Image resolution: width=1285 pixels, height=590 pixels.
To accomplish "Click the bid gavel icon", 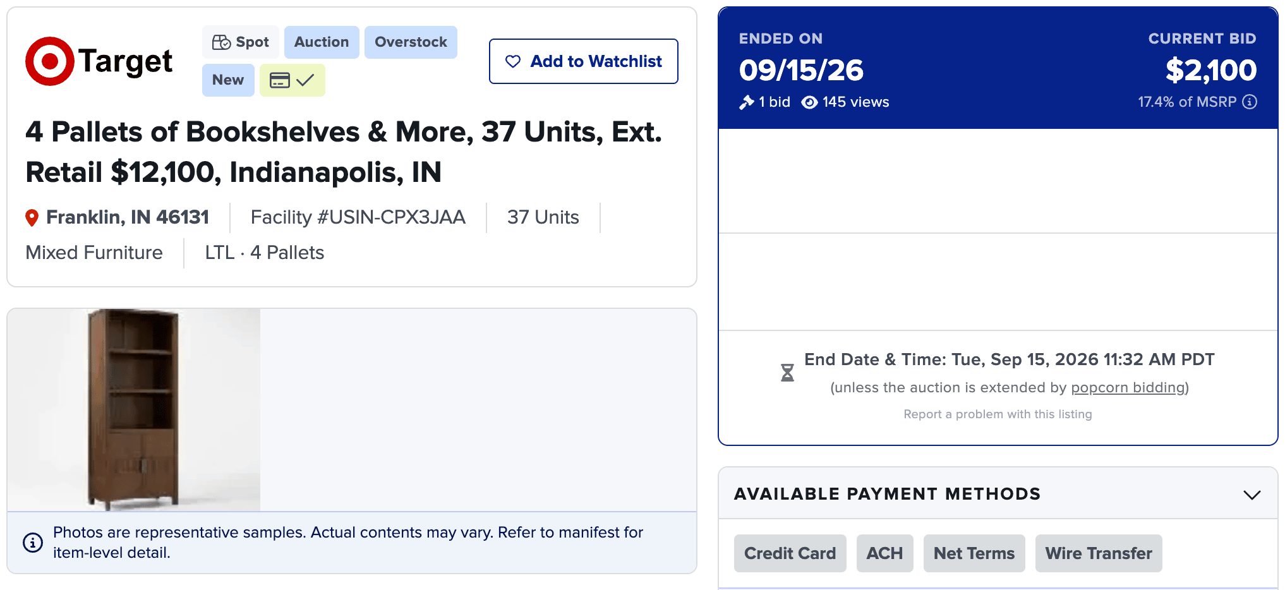I will (747, 102).
